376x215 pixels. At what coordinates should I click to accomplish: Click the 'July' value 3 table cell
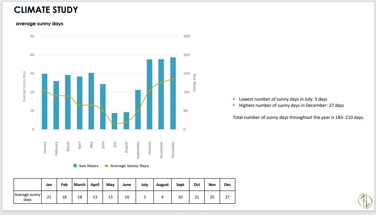(145, 197)
